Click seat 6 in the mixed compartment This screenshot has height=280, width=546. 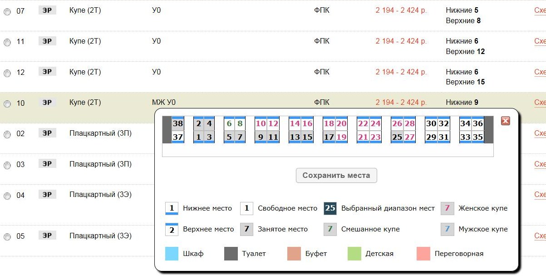point(229,123)
